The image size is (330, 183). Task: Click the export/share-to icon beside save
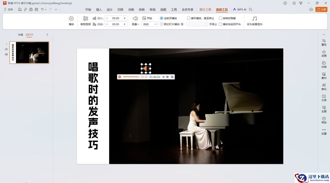[26, 10]
